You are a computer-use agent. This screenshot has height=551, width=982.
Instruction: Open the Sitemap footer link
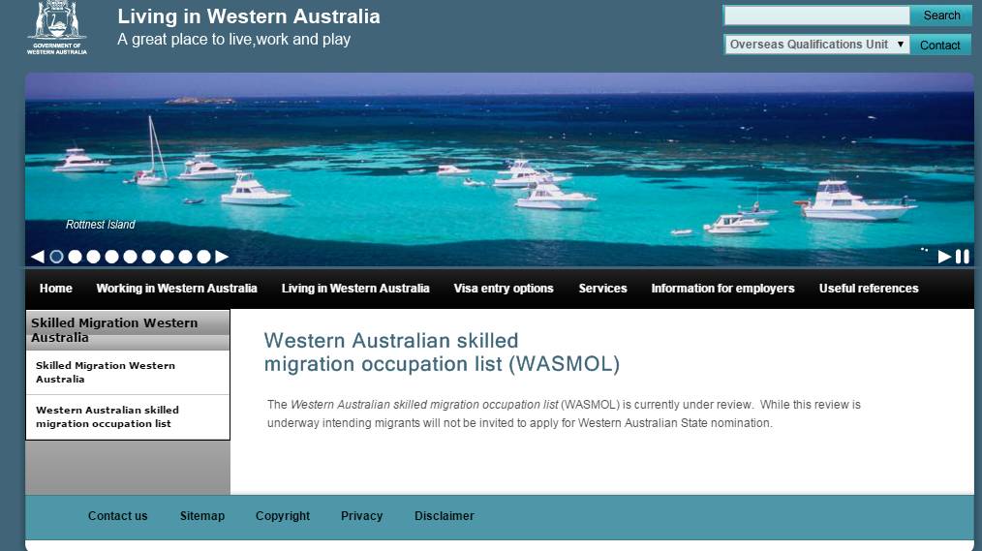click(202, 516)
